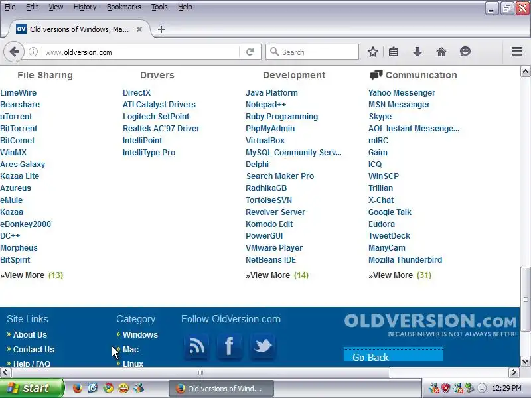531x398 pixels.
Task: Show bookmarks list icon
Action: [394, 52]
